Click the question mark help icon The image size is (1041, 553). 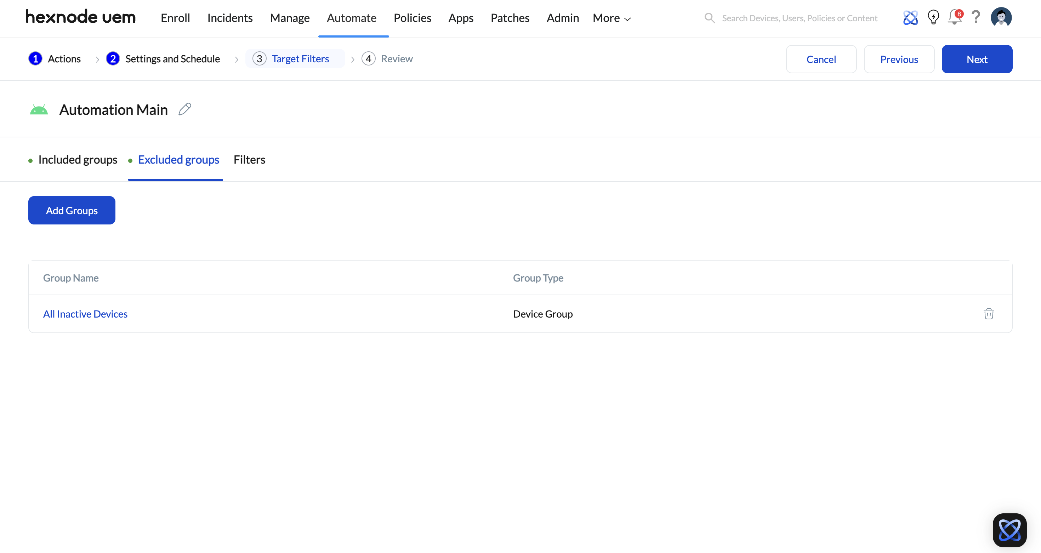[x=975, y=17]
